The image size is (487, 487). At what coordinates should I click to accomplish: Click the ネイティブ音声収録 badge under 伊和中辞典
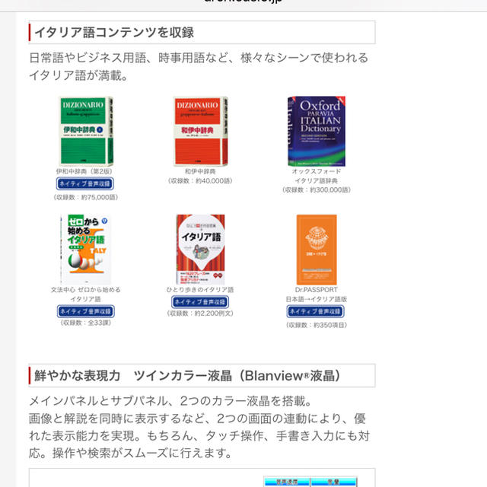click(x=85, y=183)
